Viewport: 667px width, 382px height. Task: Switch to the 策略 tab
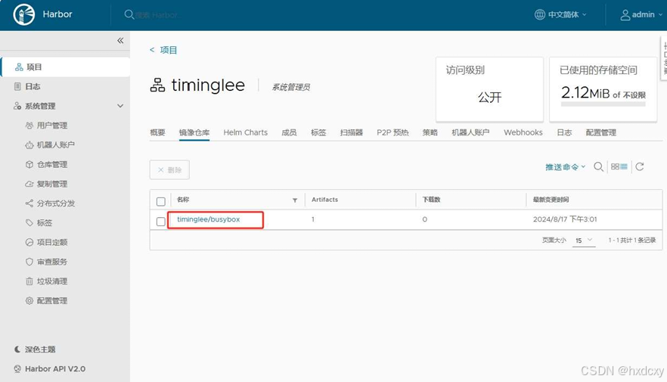pyautogui.click(x=430, y=132)
